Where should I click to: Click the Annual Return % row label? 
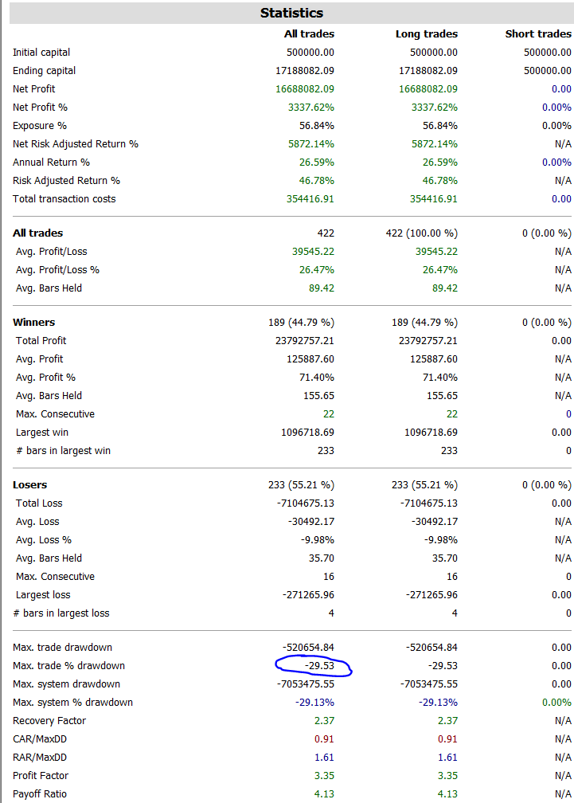(51, 163)
